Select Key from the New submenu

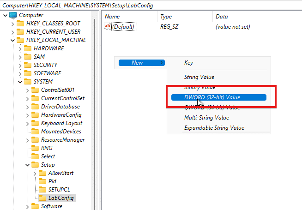tap(188, 63)
